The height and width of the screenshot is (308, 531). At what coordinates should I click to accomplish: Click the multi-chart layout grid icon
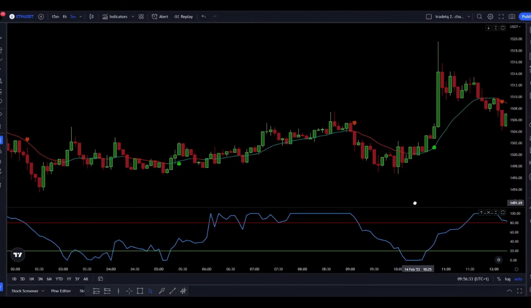click(141, 16)
